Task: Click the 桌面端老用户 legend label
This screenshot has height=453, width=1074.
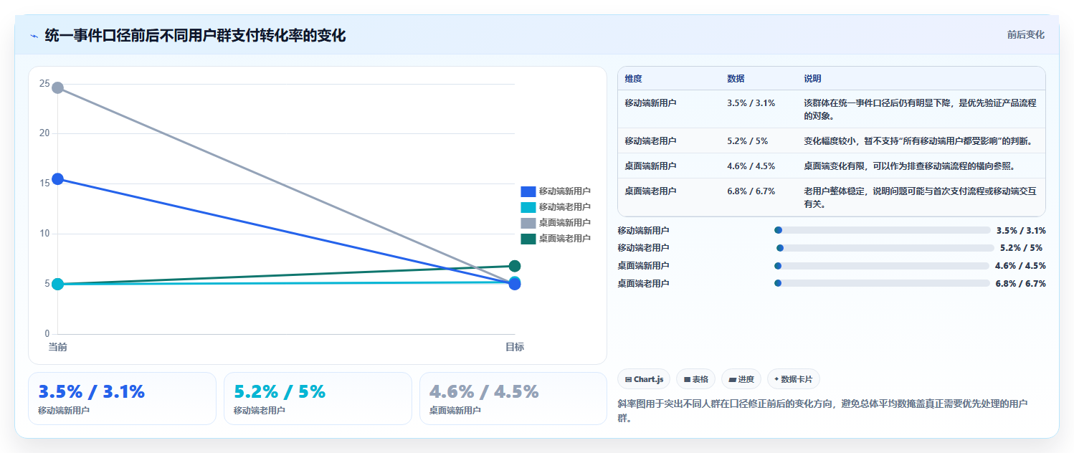Action: click(565, 239)
